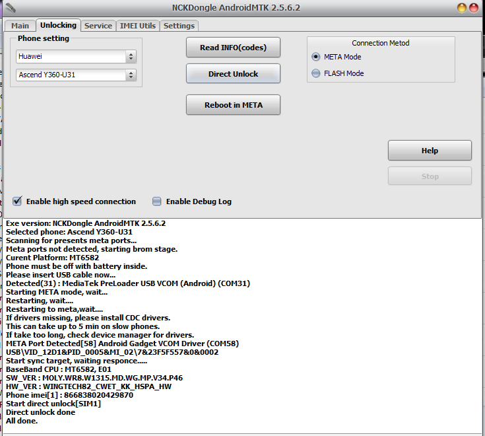
Task: Click log line 'This can take up to 5 min on slow phones.'
Action: point(82,326)
